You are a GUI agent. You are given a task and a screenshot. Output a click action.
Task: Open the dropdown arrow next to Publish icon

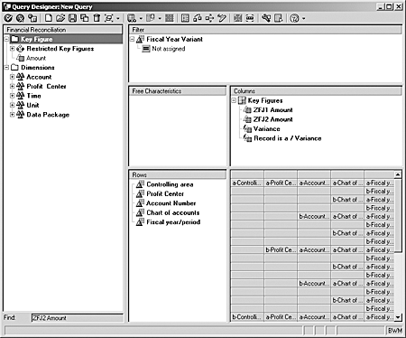[118, 19]
